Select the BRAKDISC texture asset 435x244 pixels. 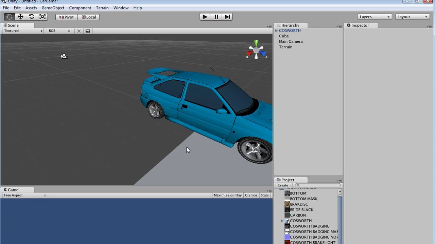(299, 204)
